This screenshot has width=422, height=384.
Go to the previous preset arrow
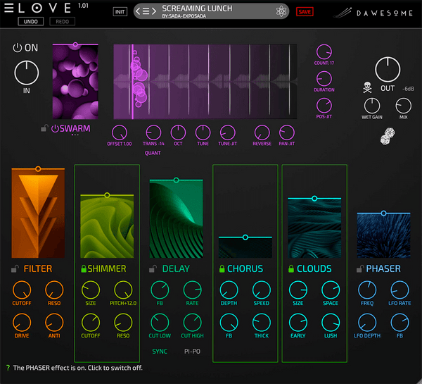coord(139,11)
